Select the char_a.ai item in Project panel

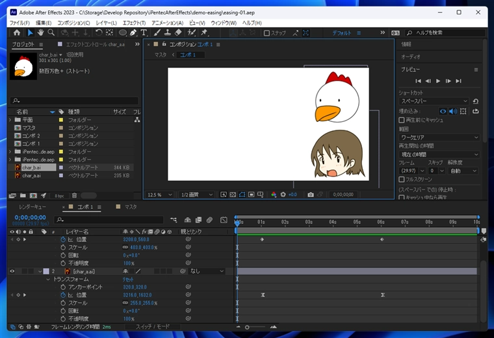pos(31,175)
